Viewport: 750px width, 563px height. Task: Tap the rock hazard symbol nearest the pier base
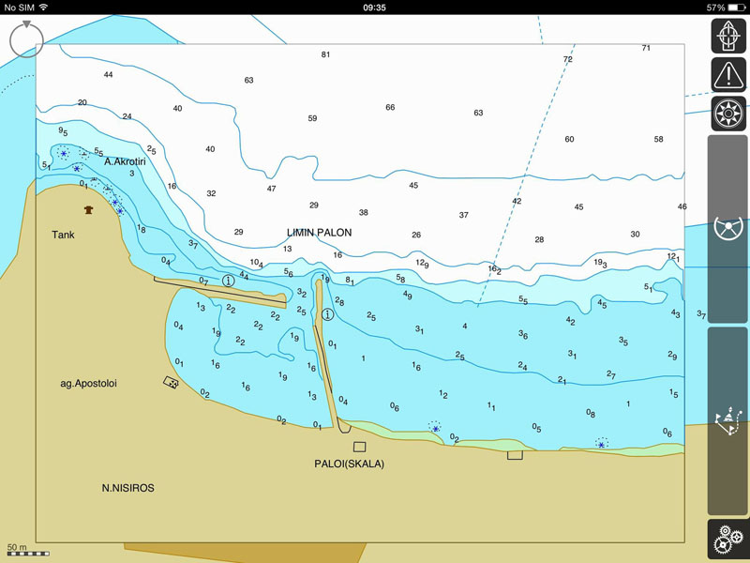click(x=435, y=428)
